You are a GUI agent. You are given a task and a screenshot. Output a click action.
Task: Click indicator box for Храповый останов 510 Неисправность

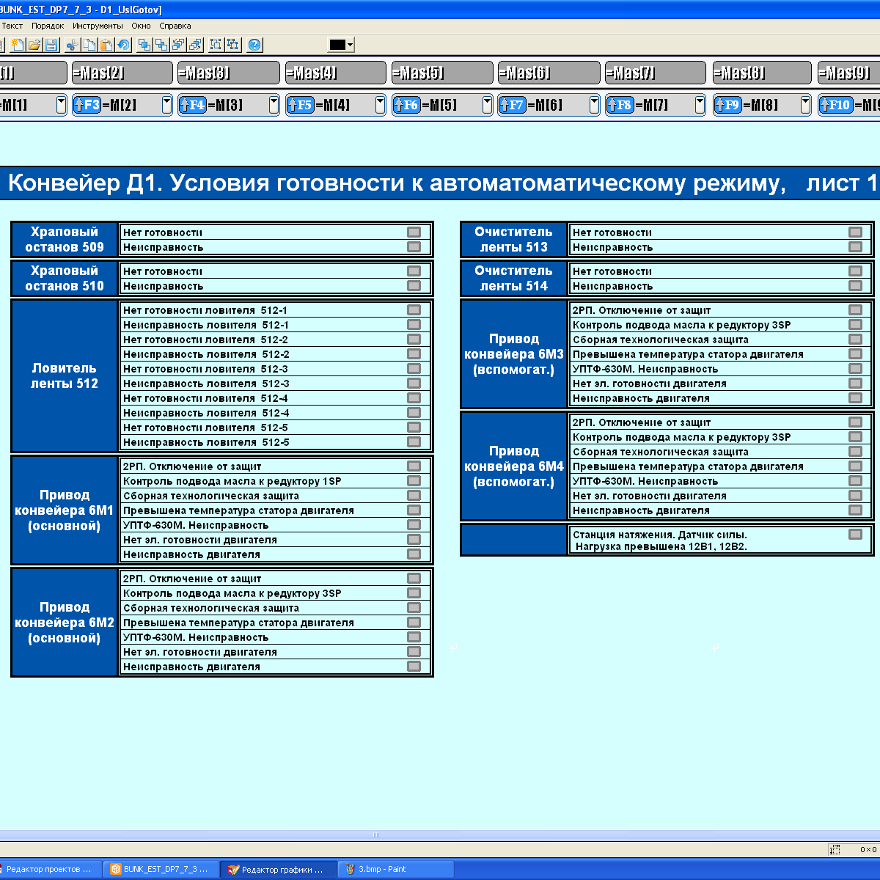coord(414,285)
